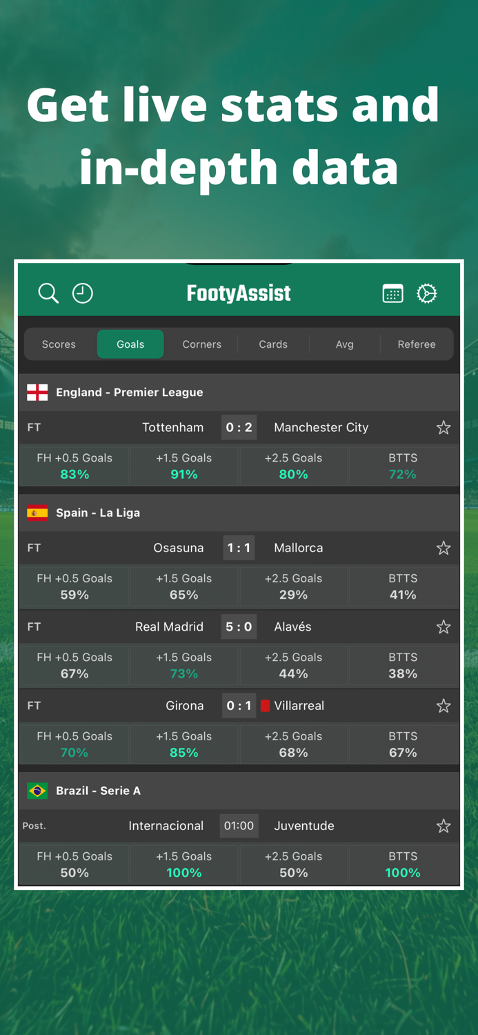This screenshot has height=1035, width=478.
Task: Open the calendar date picker
Action: [x=392, y=293]
